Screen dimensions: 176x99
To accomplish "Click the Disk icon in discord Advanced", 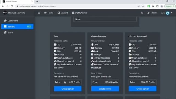I will 130,51.
